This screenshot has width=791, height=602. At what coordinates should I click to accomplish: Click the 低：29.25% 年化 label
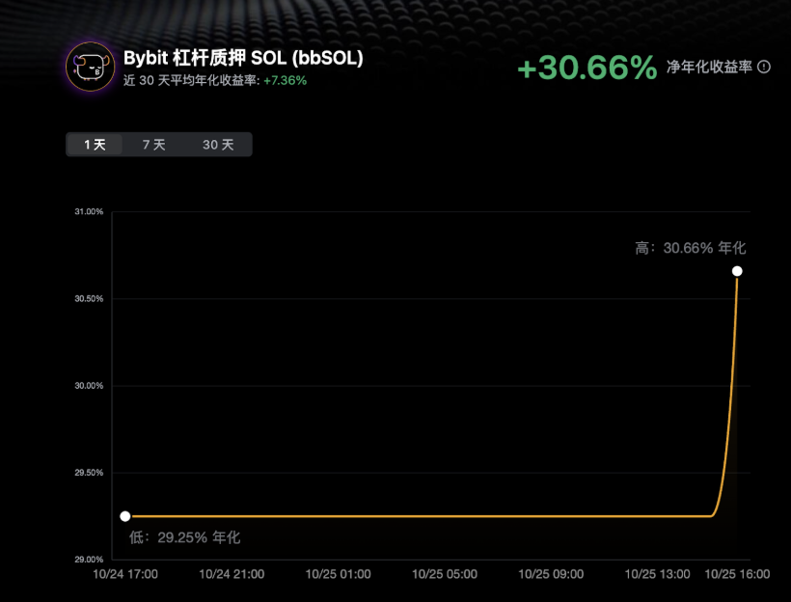(184, 537)
